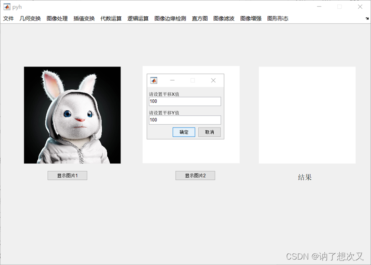Focus the 平移X值 input field
The width and height of the screenshot is (371, 265).
click(185, 102)
